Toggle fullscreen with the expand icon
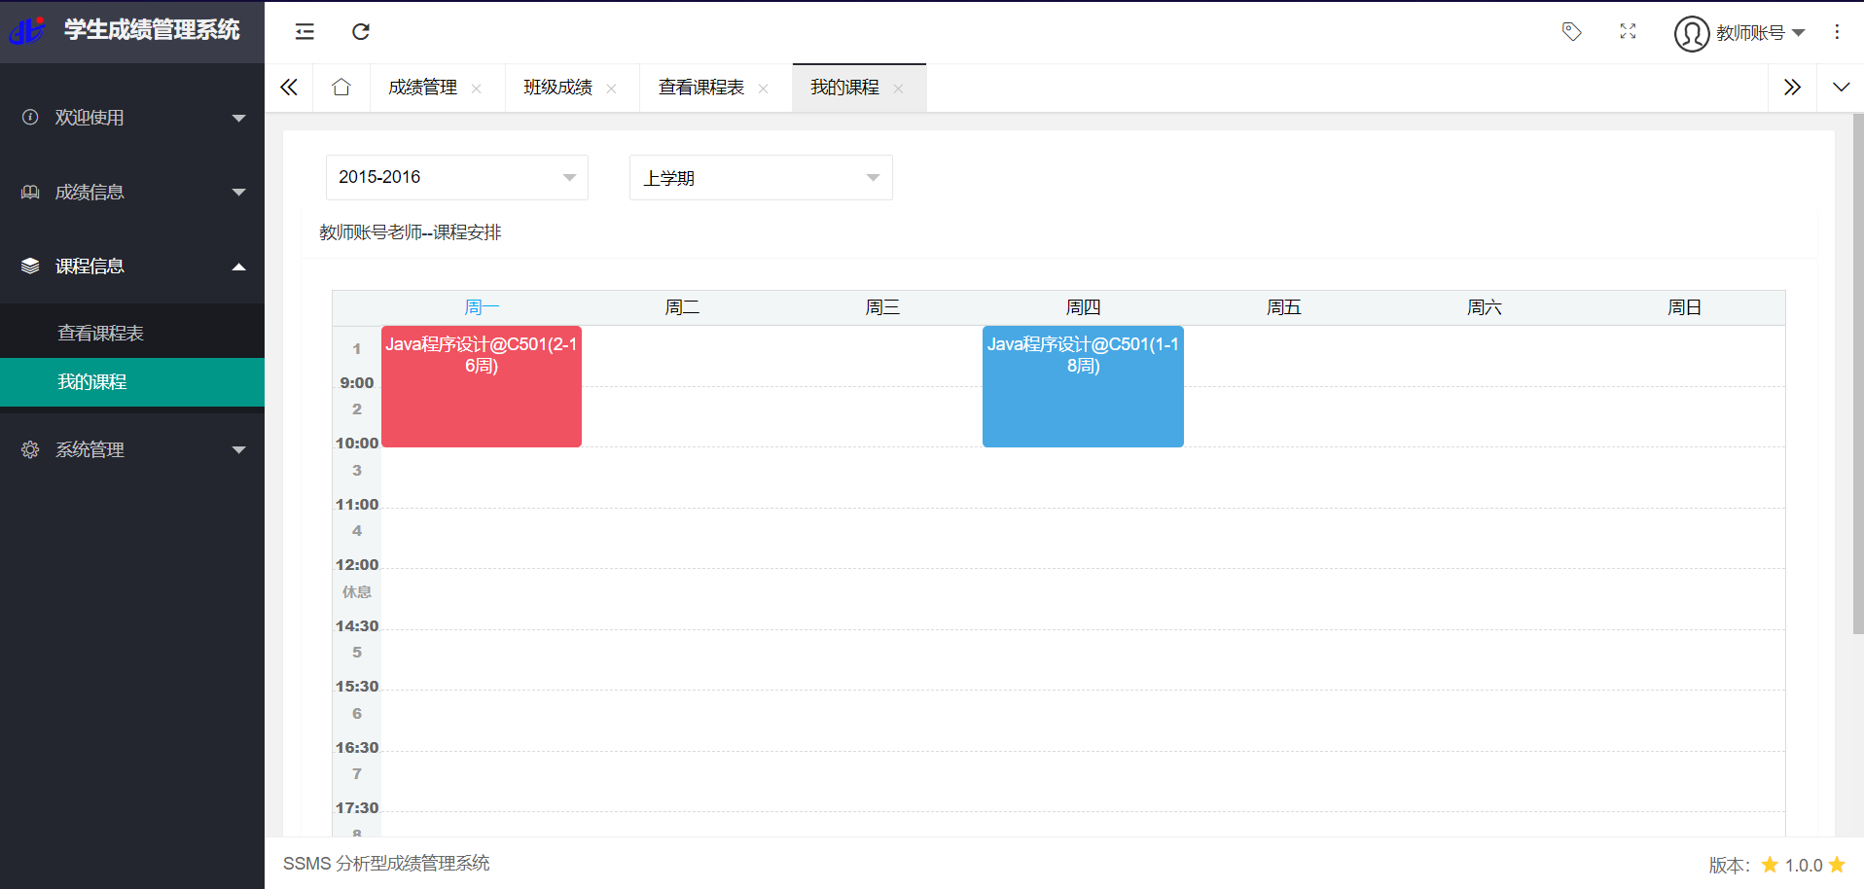Image resolution: width=1864 pixels, height=889 pixels. tap(1628, 32)
